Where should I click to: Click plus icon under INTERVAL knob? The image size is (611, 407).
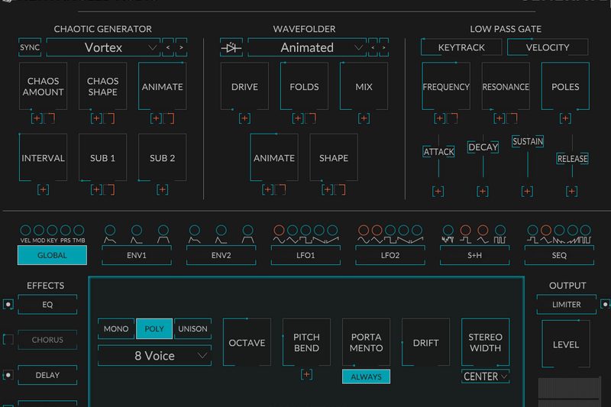[x=44, y=189]
